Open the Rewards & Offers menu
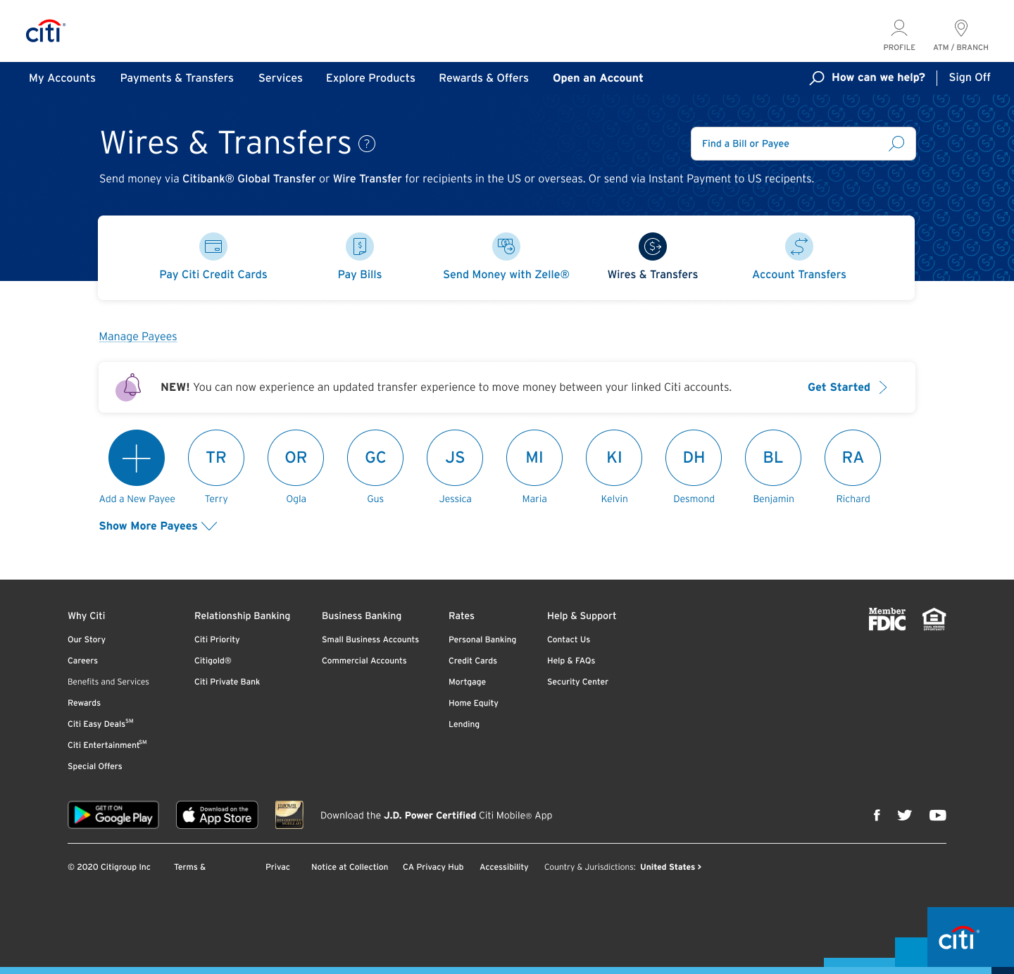The image size is (1014, 974). (484, 78)
